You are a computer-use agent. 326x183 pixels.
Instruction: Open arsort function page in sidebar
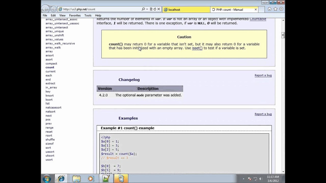click(x=50, y=55)
